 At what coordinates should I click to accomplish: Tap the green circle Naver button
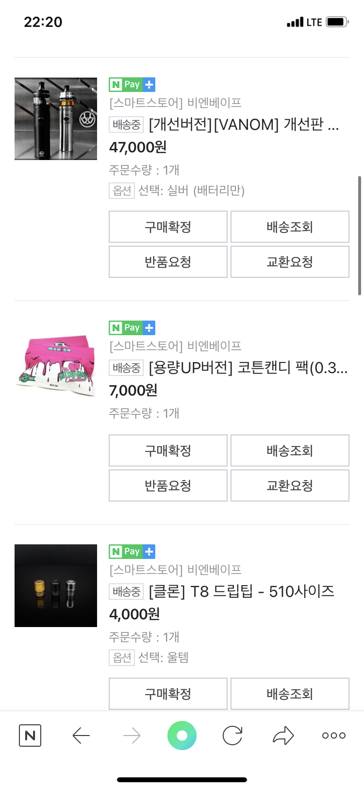coord(182,735)
